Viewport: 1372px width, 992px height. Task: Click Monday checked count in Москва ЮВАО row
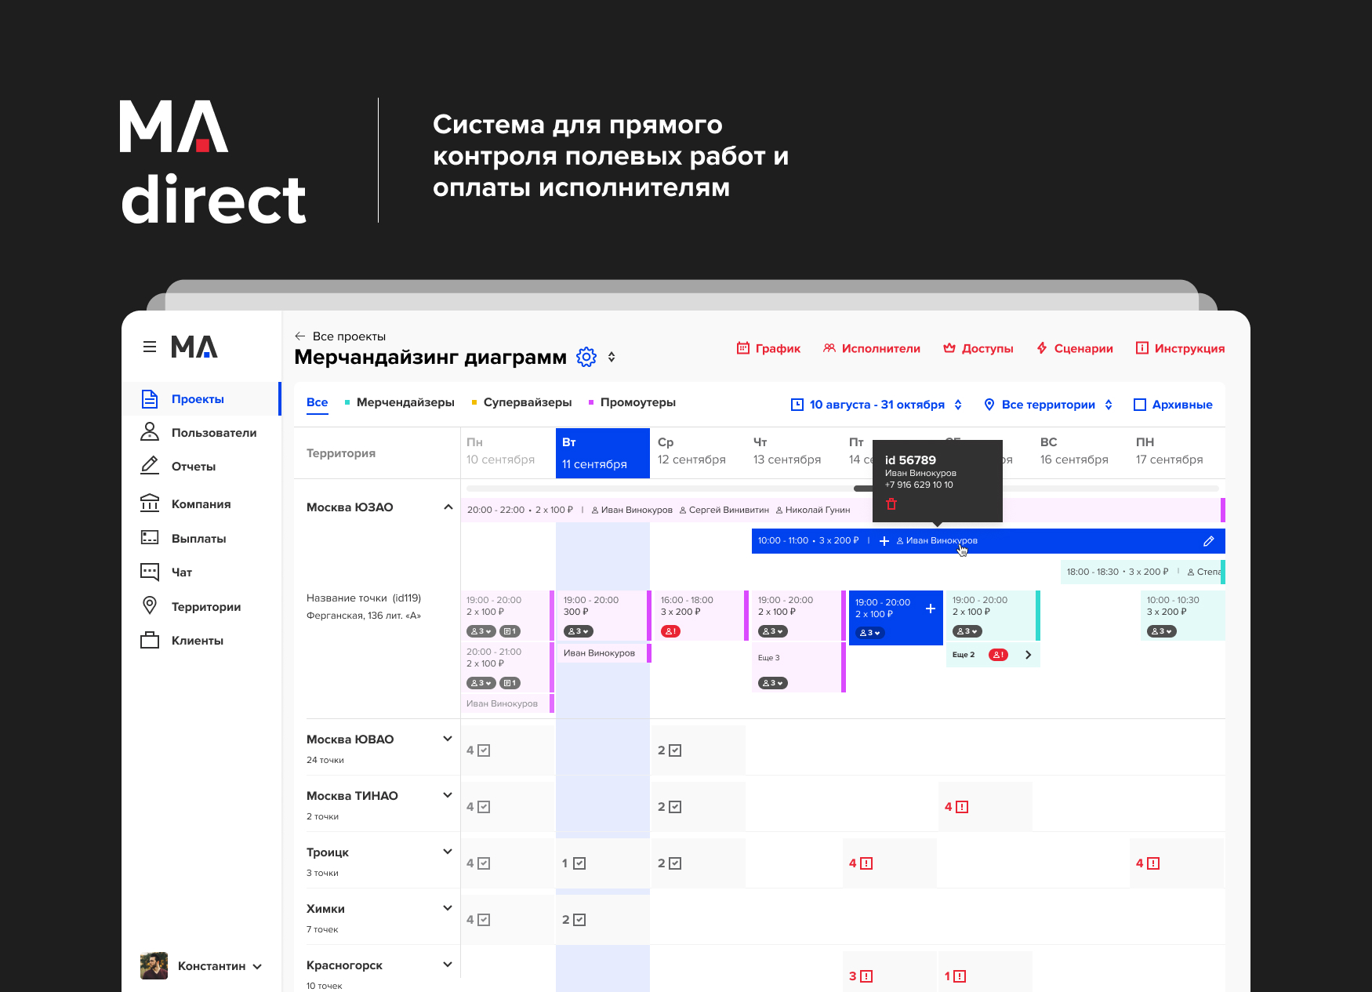click(478, 750)
